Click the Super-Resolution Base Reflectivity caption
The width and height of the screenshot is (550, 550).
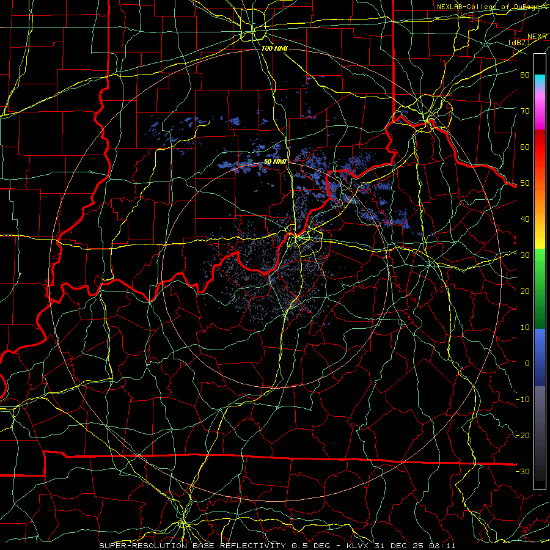click(277, 546)
